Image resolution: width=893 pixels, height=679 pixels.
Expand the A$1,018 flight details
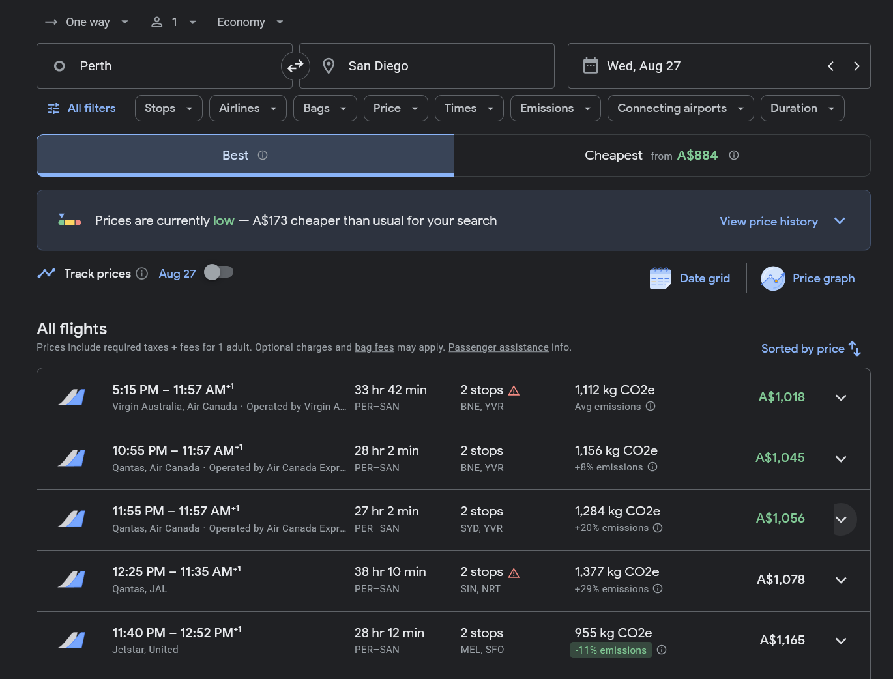(x=841, y=397)
